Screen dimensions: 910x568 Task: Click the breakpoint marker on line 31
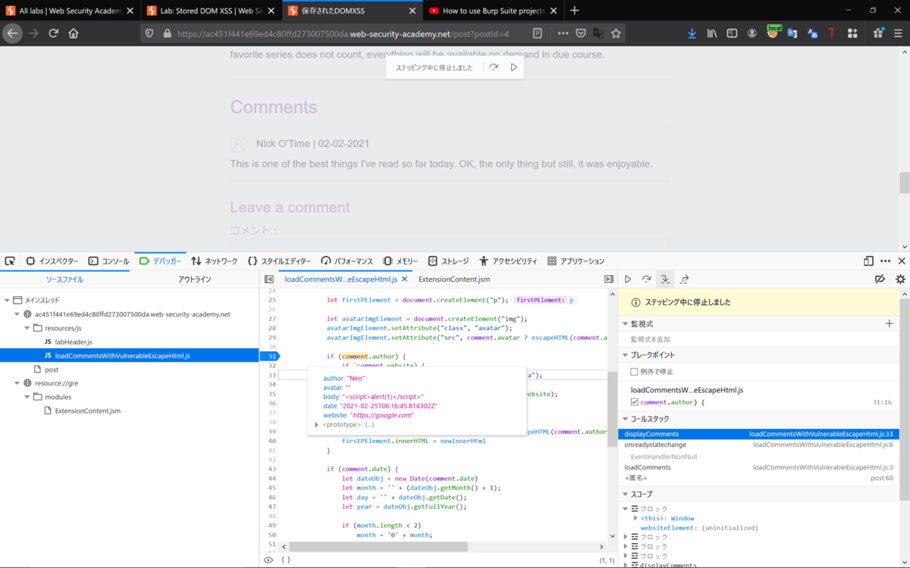pyautogui.click(x=270, y=356)
